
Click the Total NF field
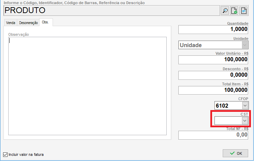[x=213, y=135]
